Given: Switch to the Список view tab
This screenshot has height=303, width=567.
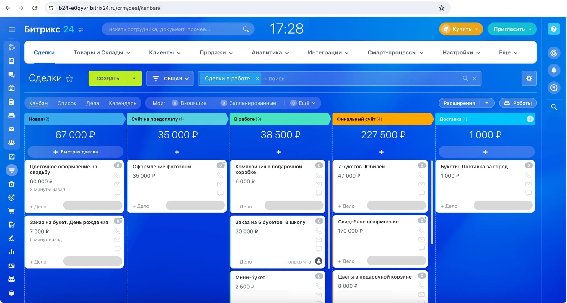Looking at the screenshot, I should coord(67,103).
